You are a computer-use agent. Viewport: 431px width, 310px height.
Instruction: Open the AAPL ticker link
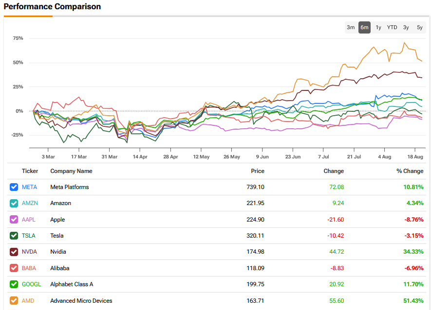tap(29, 220)
